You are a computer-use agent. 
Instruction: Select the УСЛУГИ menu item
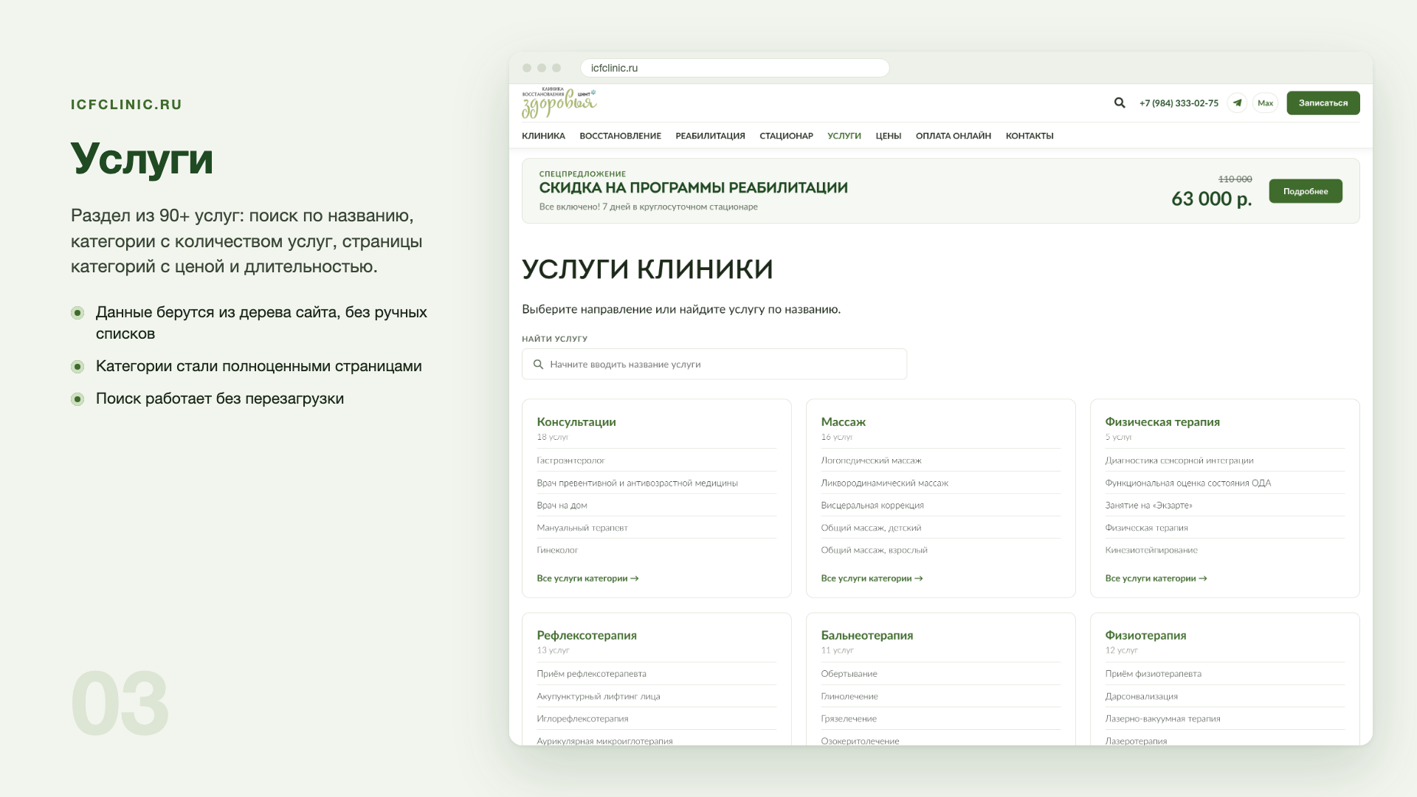(844, 136)
